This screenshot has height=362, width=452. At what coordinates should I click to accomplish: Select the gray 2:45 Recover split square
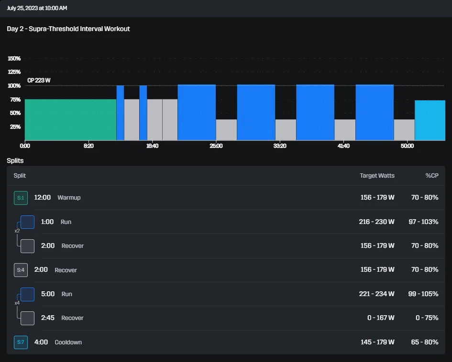click(x=27, y=318)
